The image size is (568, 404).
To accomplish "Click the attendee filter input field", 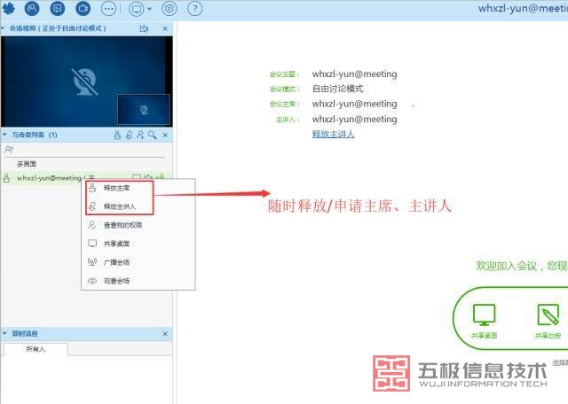I will pos(87,150).
